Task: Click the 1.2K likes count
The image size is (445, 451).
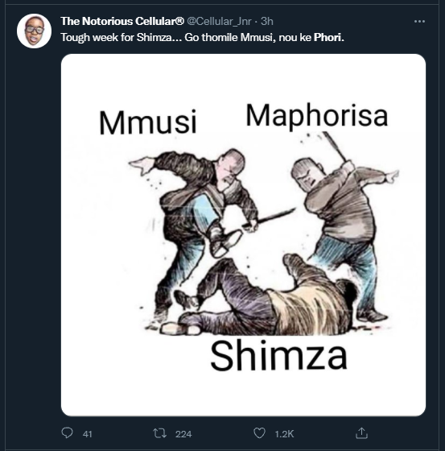Action: (284, 434)
